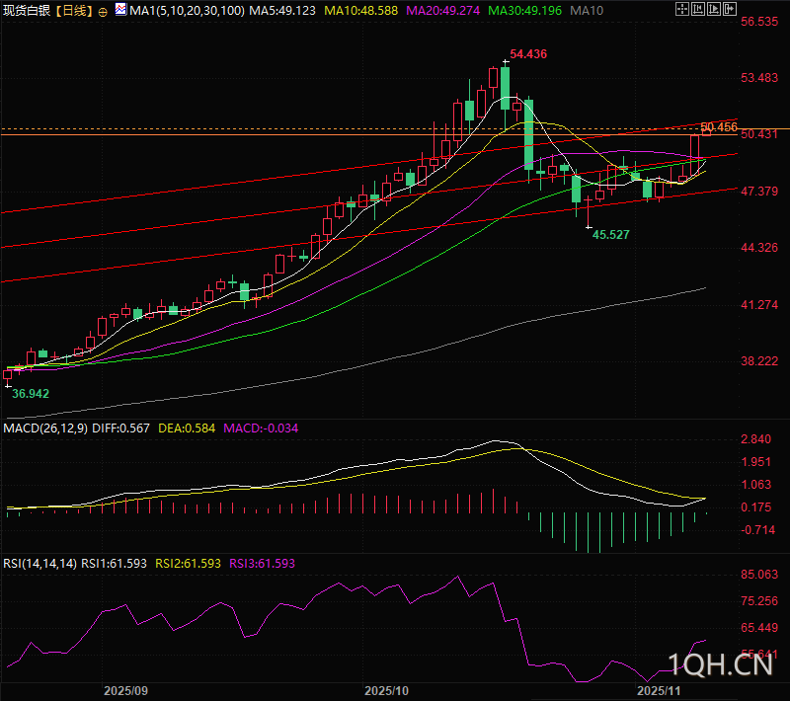Click the 50.456 current price label
The width and height of the screenshot is (790, 701).
[719, 127]
